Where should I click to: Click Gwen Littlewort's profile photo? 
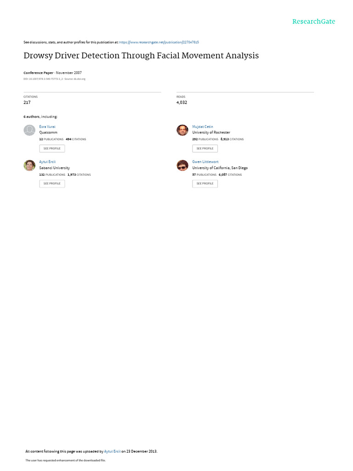tap(182, 165)
